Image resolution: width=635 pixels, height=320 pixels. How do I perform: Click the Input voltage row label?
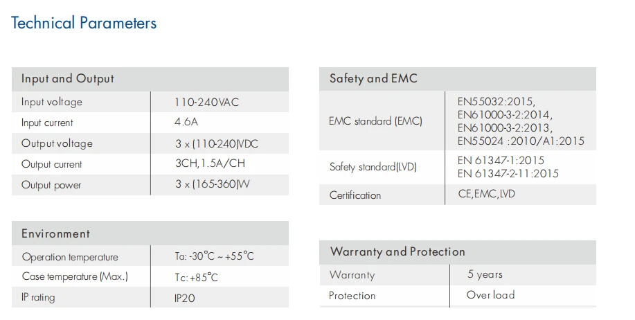point(52,102)
